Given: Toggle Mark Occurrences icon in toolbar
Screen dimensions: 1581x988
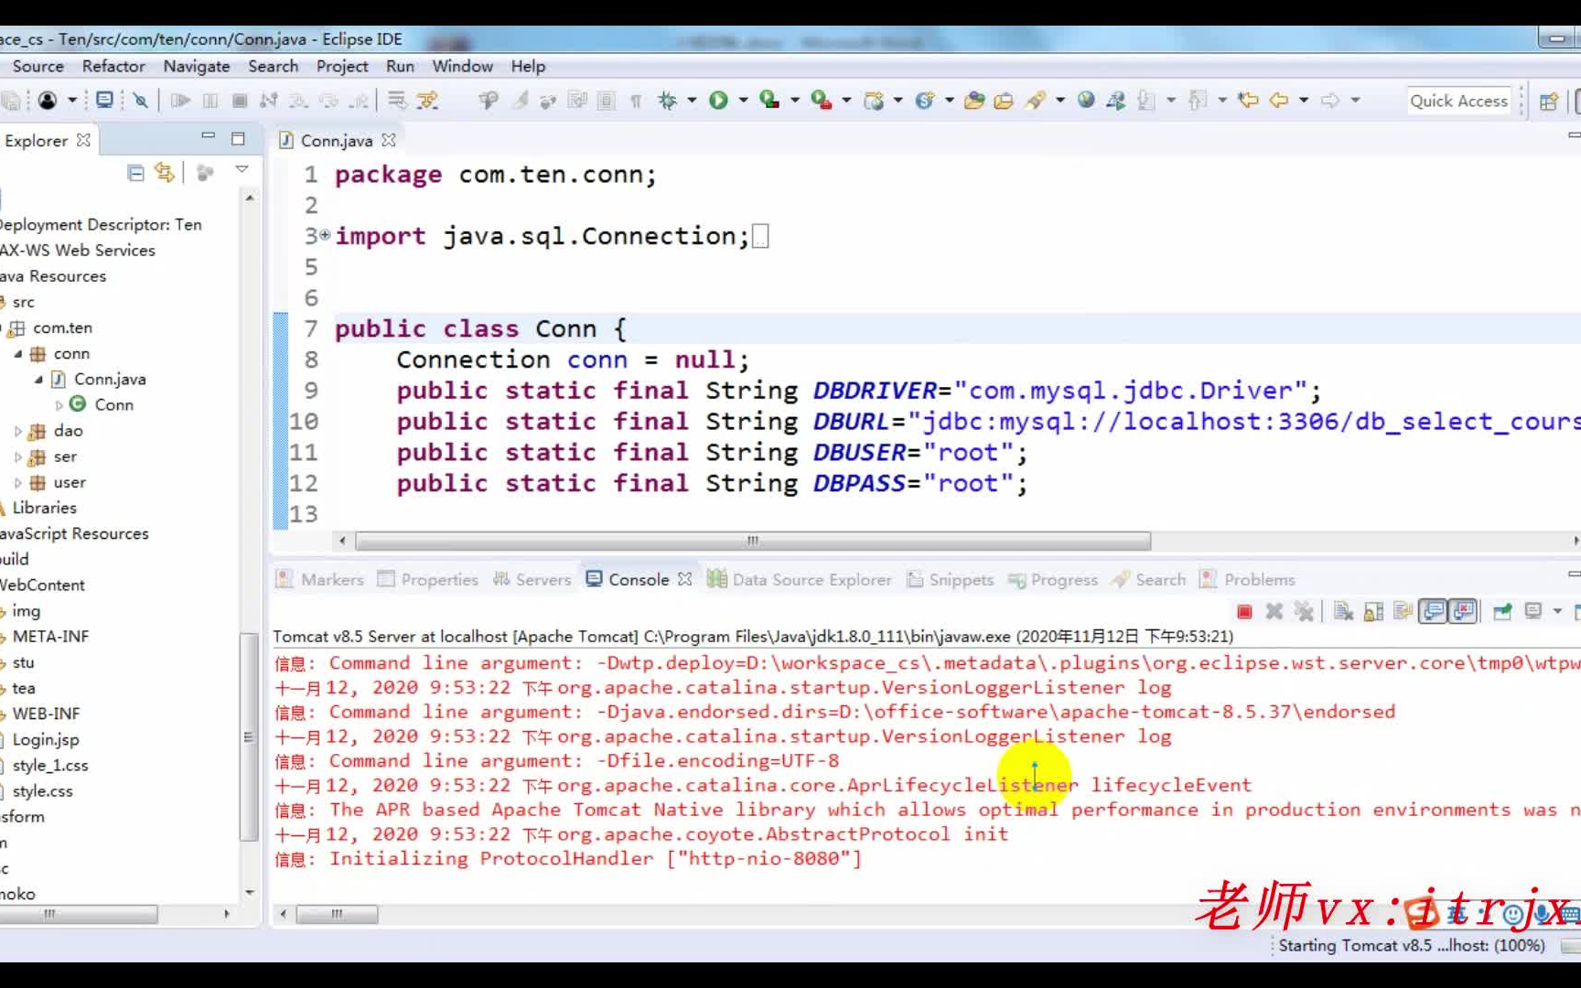Looking at the screenshot, I should click(x=521, y=101).
